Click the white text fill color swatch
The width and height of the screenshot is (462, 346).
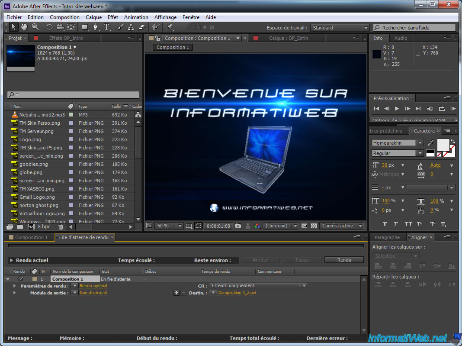443,145
